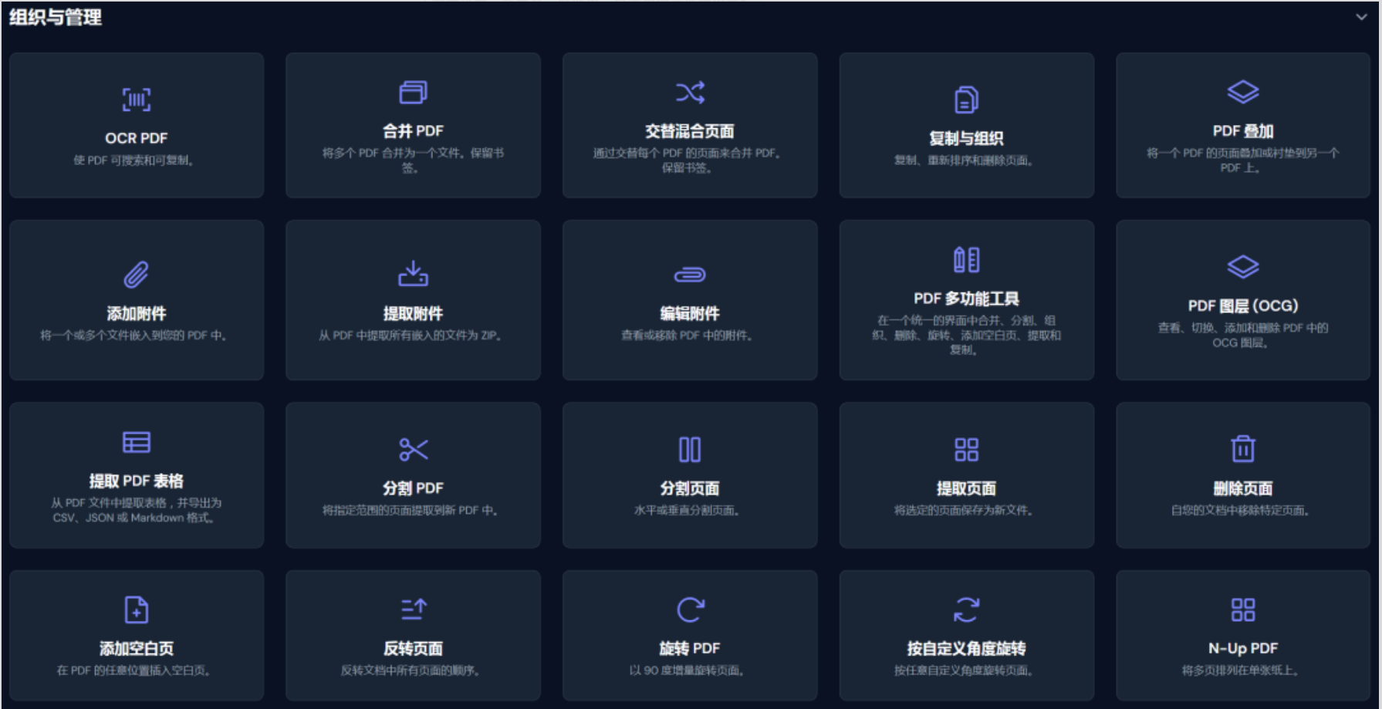Viewport: 1382px width, 709px height.
Task: Click the 提取附件 download tray icon
Action: pos(413,274)
